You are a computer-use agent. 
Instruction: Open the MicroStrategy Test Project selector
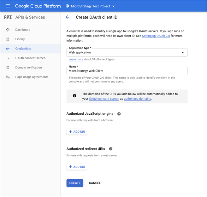click(x=91, y=6)
